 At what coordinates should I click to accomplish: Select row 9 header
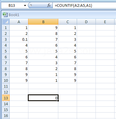coord(6,74)
